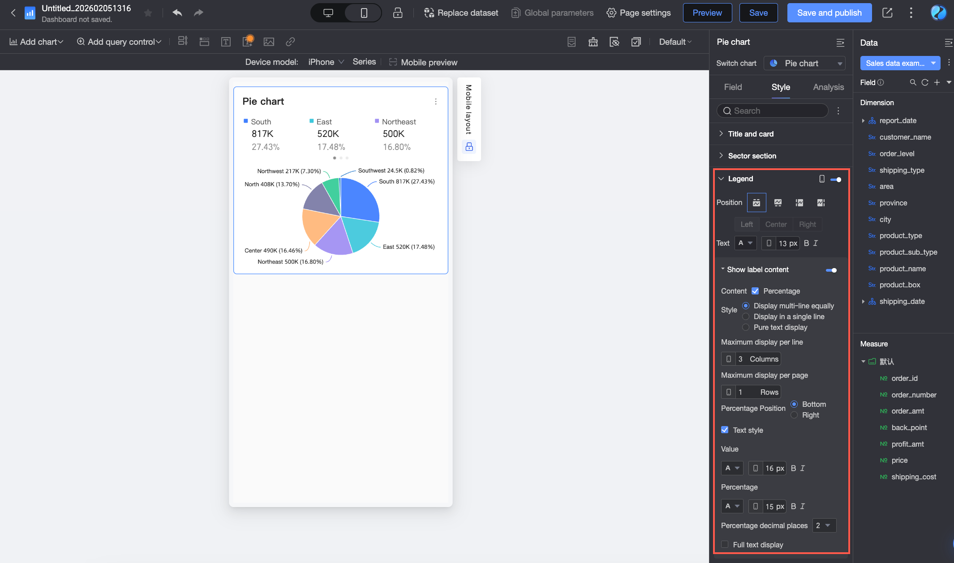The height and width of the screenshot is (563, 954).
Task: Uncheck the Percentage content checkbox
Action: 755,291
